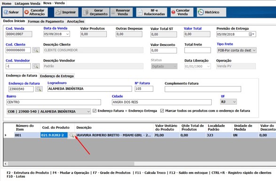The width and height of the screenshot is (276, 181).
Task: Click the Cod. Venda field
Action: point(19,34)
